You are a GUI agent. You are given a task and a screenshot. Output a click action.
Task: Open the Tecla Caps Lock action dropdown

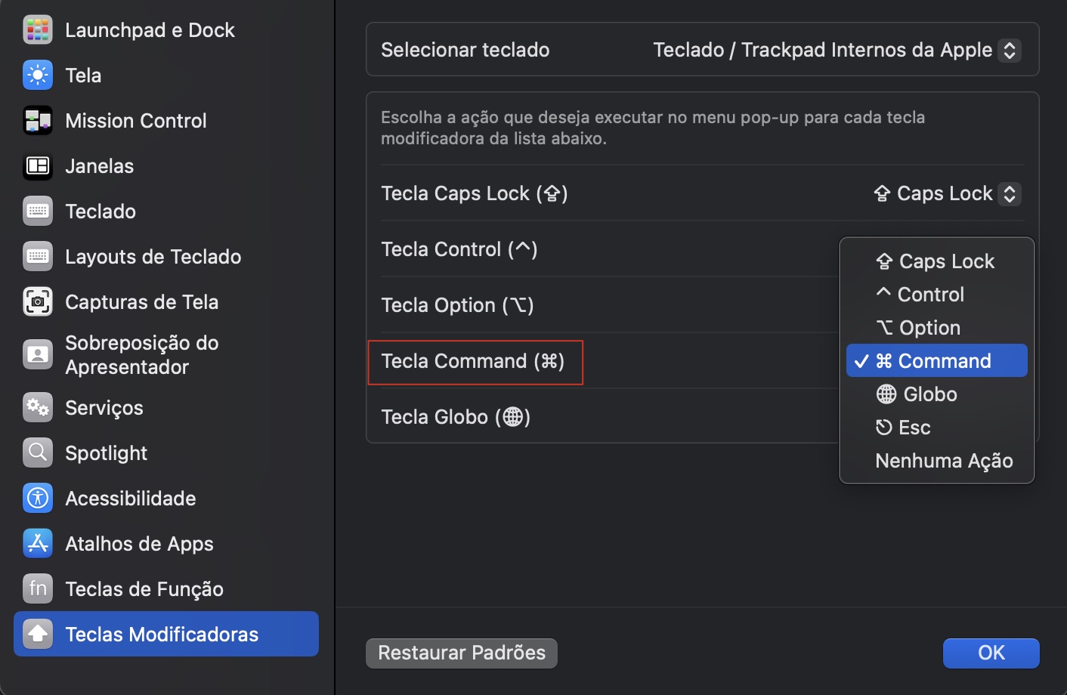click(x=945, y=193)
